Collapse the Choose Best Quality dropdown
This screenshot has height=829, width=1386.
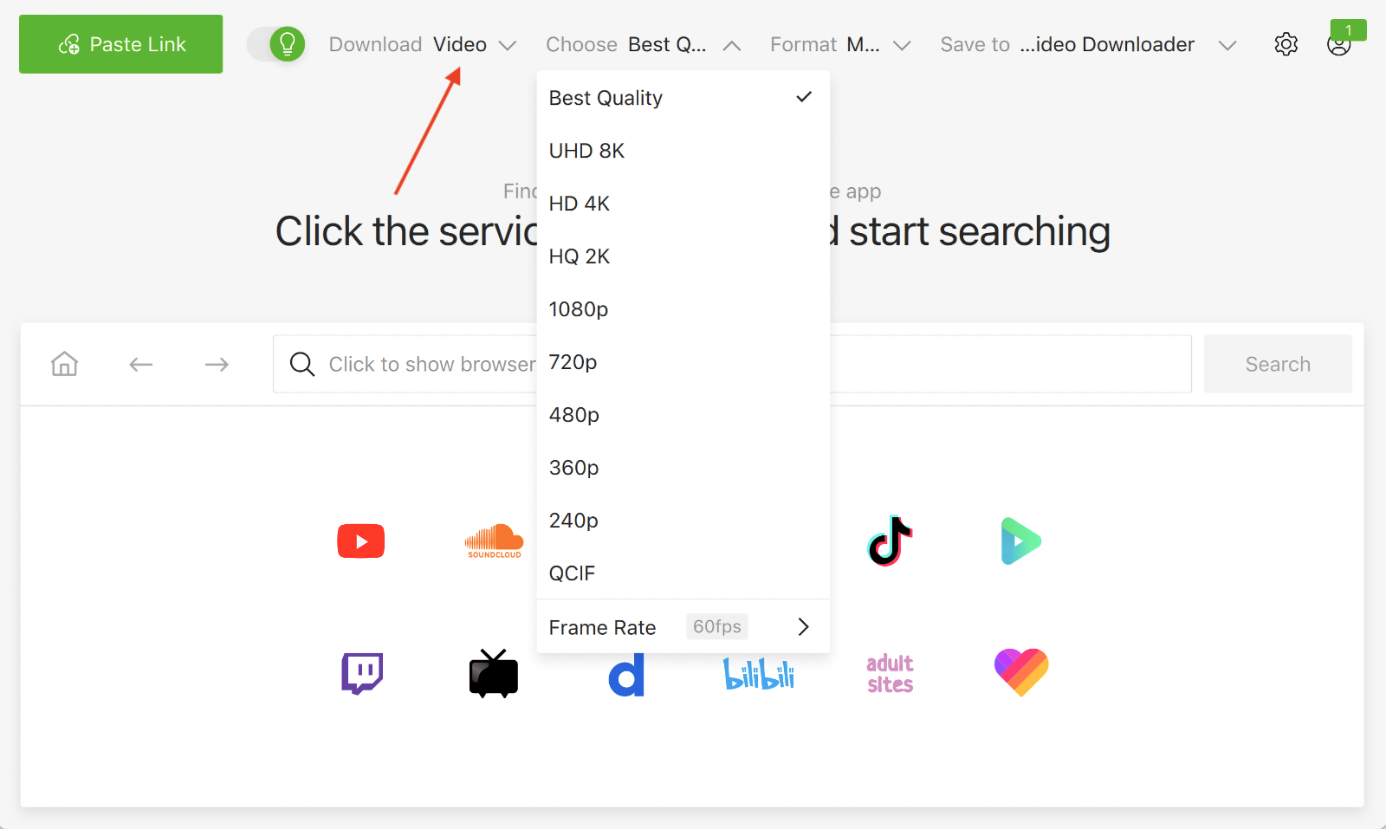pos(644,45)
